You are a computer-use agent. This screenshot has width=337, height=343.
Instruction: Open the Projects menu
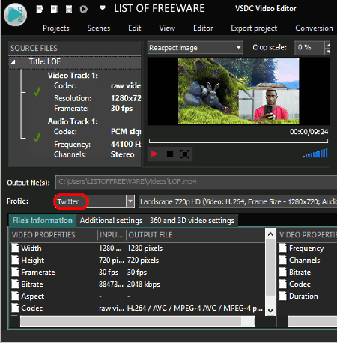[56, 28]
